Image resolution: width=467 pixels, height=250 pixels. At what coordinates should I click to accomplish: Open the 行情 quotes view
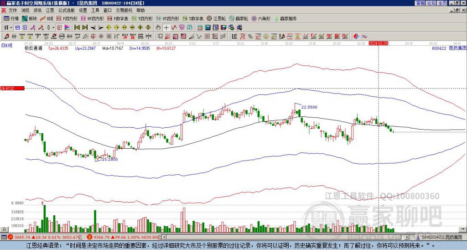[x=11, y=18]
